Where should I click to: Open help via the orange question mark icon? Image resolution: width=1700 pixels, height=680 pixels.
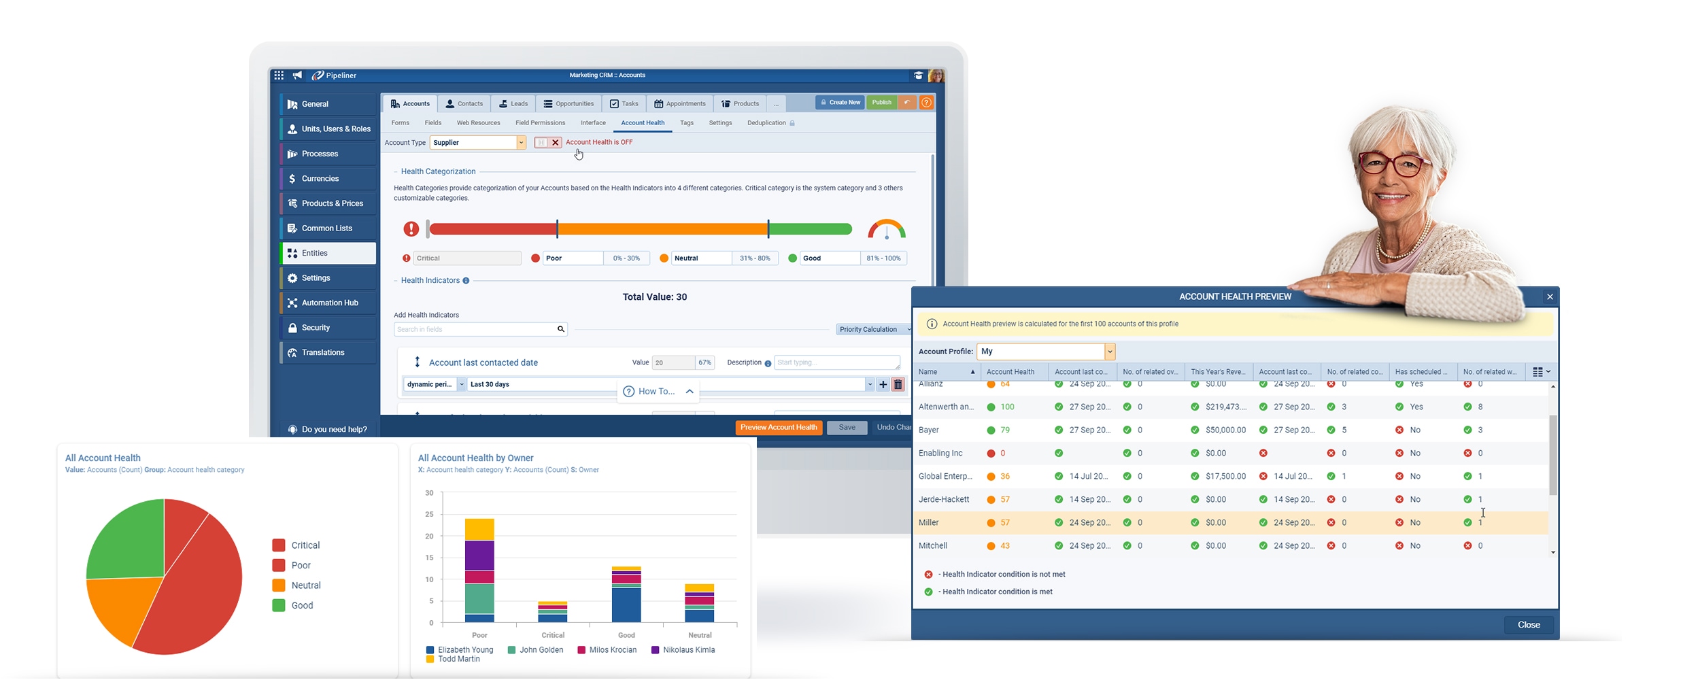coord(927,102)
